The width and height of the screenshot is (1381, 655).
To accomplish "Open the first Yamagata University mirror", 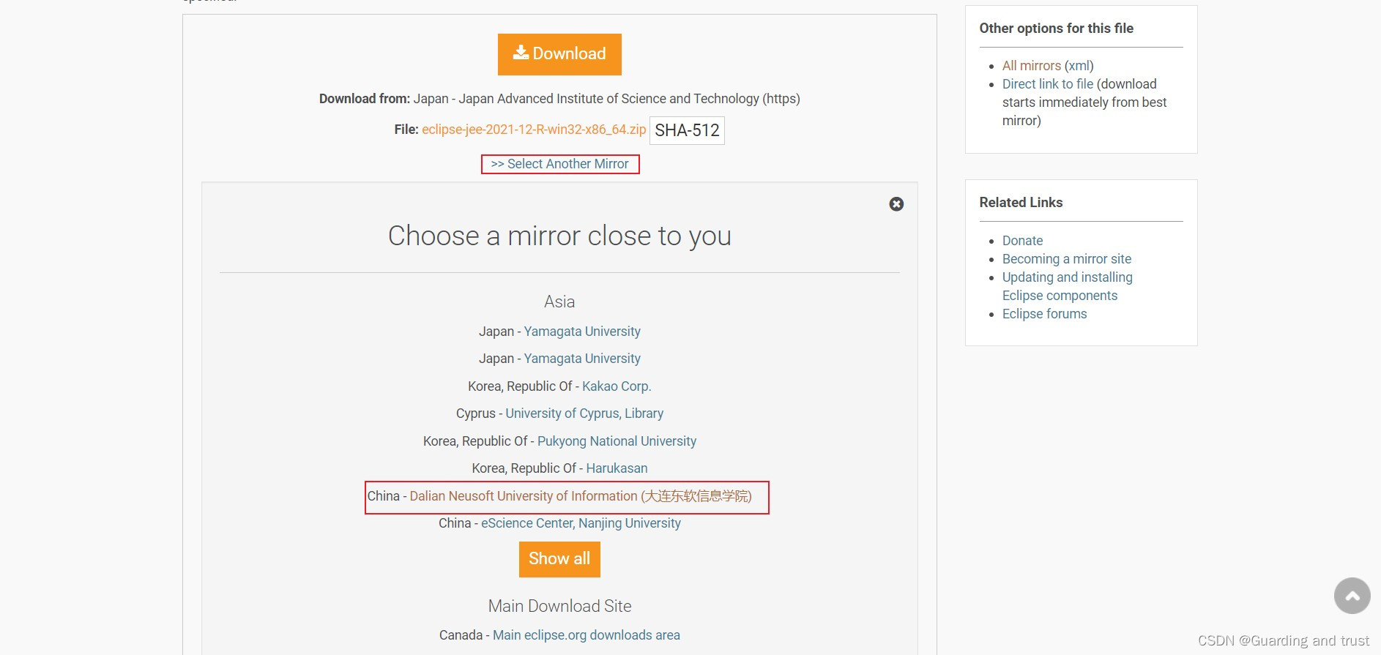I will coord(582,332).
